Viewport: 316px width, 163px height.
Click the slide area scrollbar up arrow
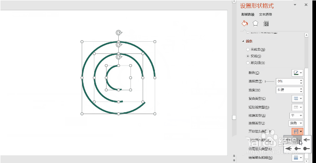(234, 1)
